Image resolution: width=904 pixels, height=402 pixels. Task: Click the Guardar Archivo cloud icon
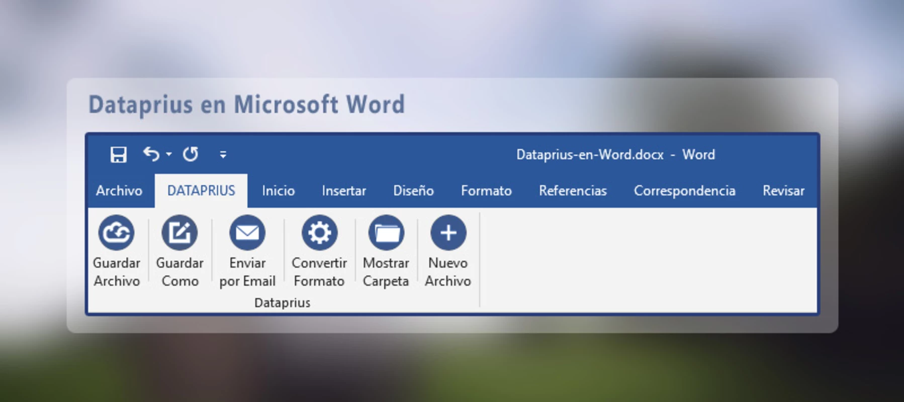pyautogui.click(x=116, y=233)
